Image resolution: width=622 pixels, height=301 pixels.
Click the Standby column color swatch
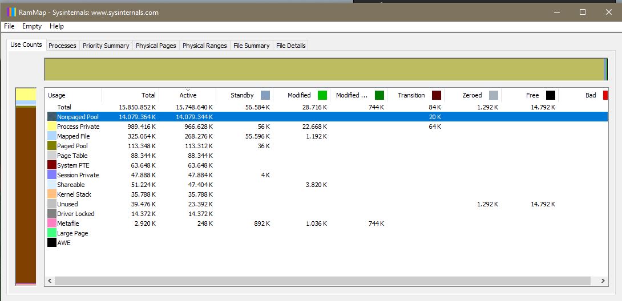coord(265,95)
